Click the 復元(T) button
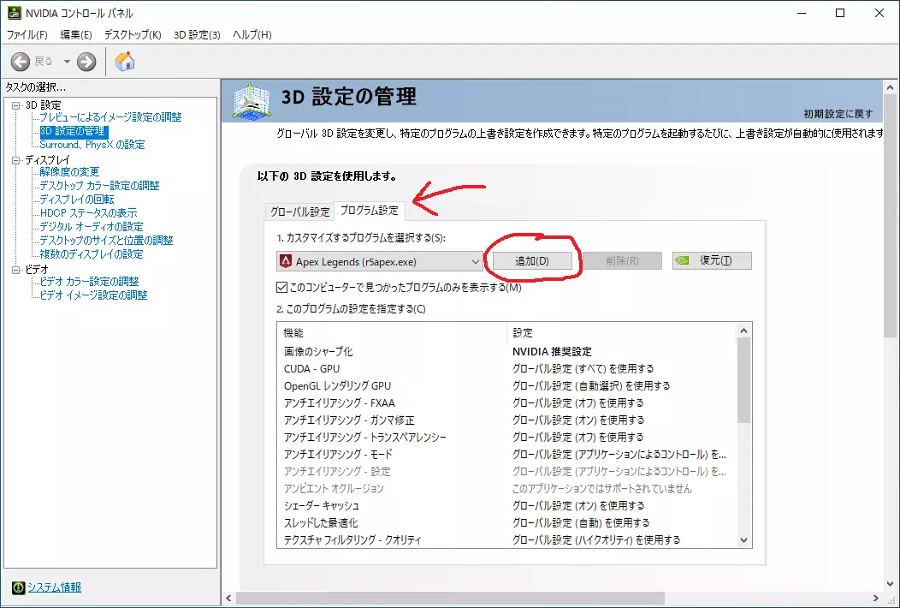The height and width of the screenshot is (608, 900). click(713, 260)
